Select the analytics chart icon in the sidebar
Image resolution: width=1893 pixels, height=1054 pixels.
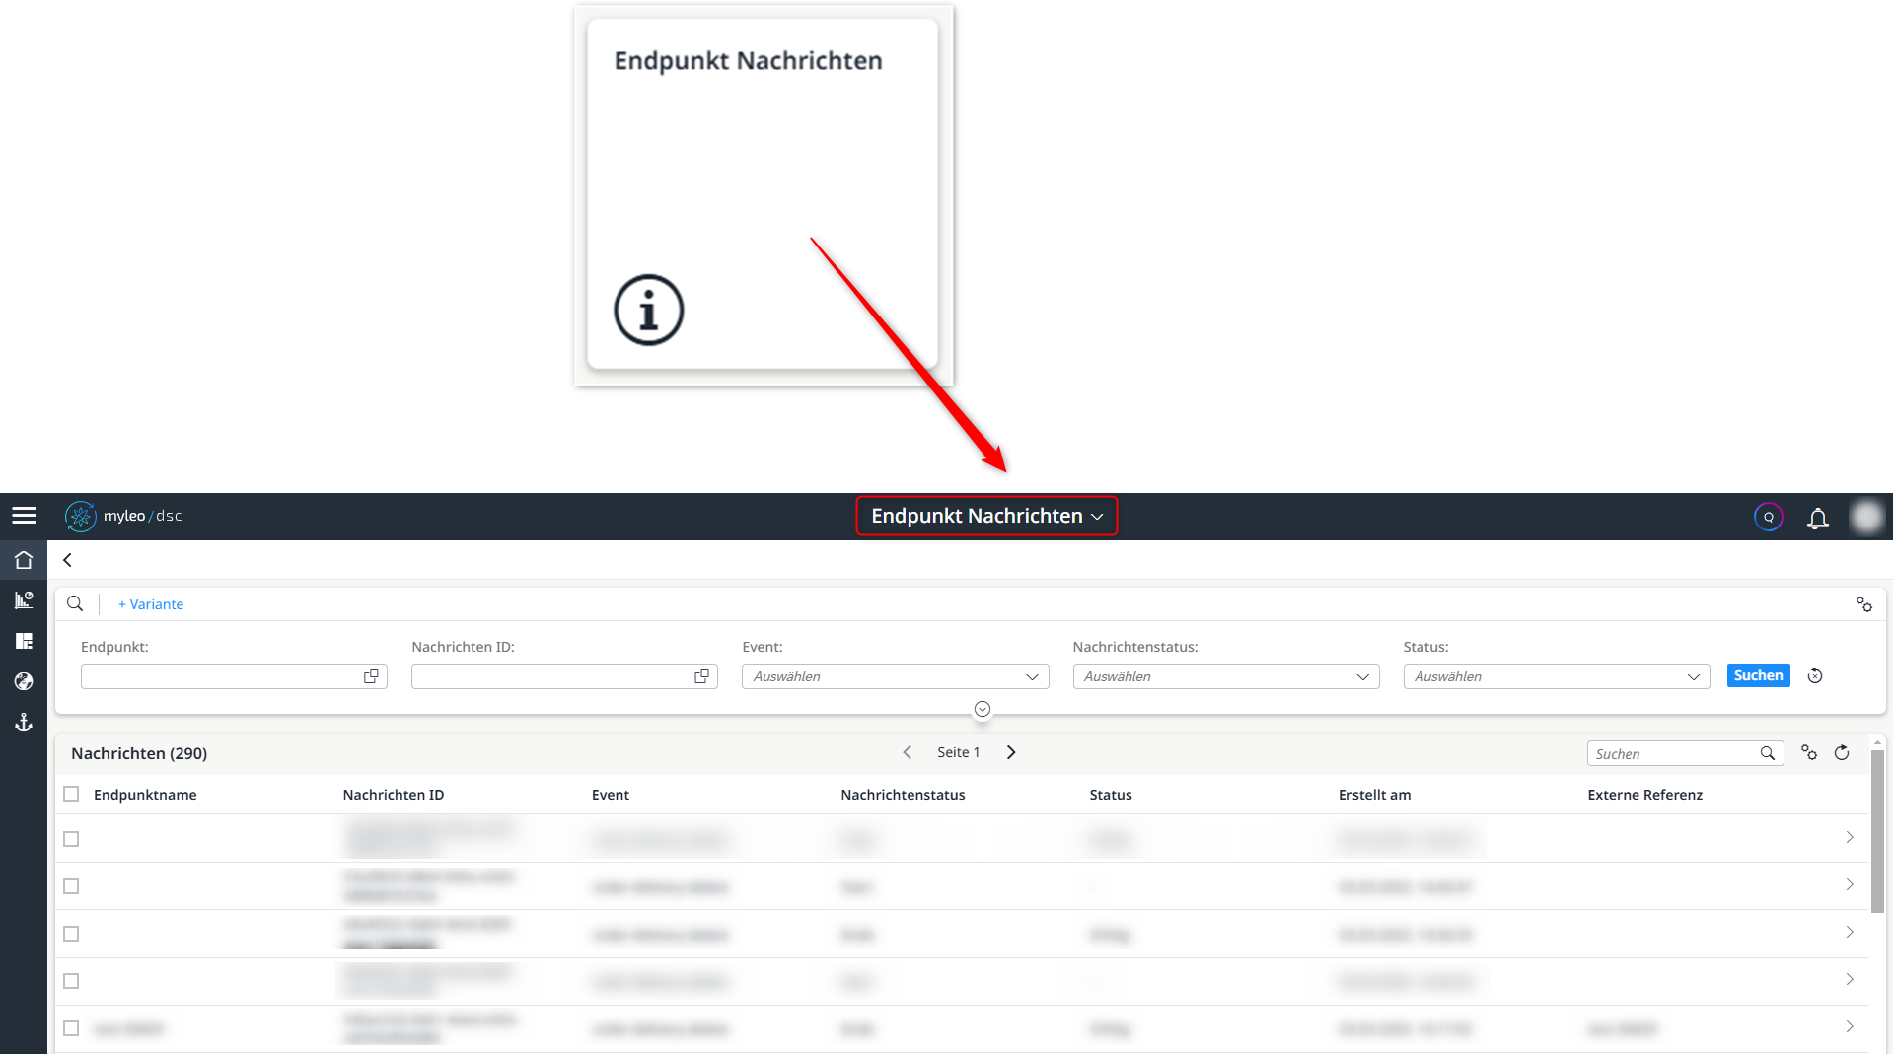pos(23,600)
